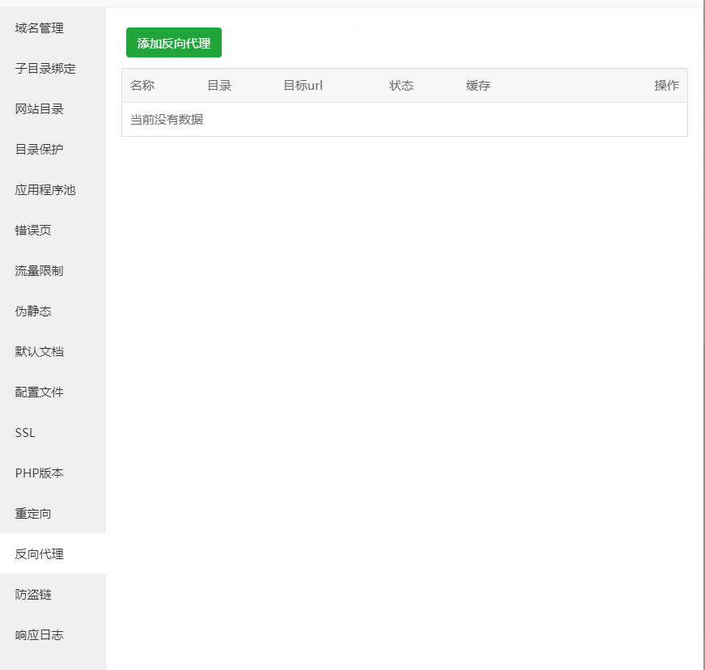Open 目录保护 settings tab
Screen dimensions: 705x670
click(53, 149)
